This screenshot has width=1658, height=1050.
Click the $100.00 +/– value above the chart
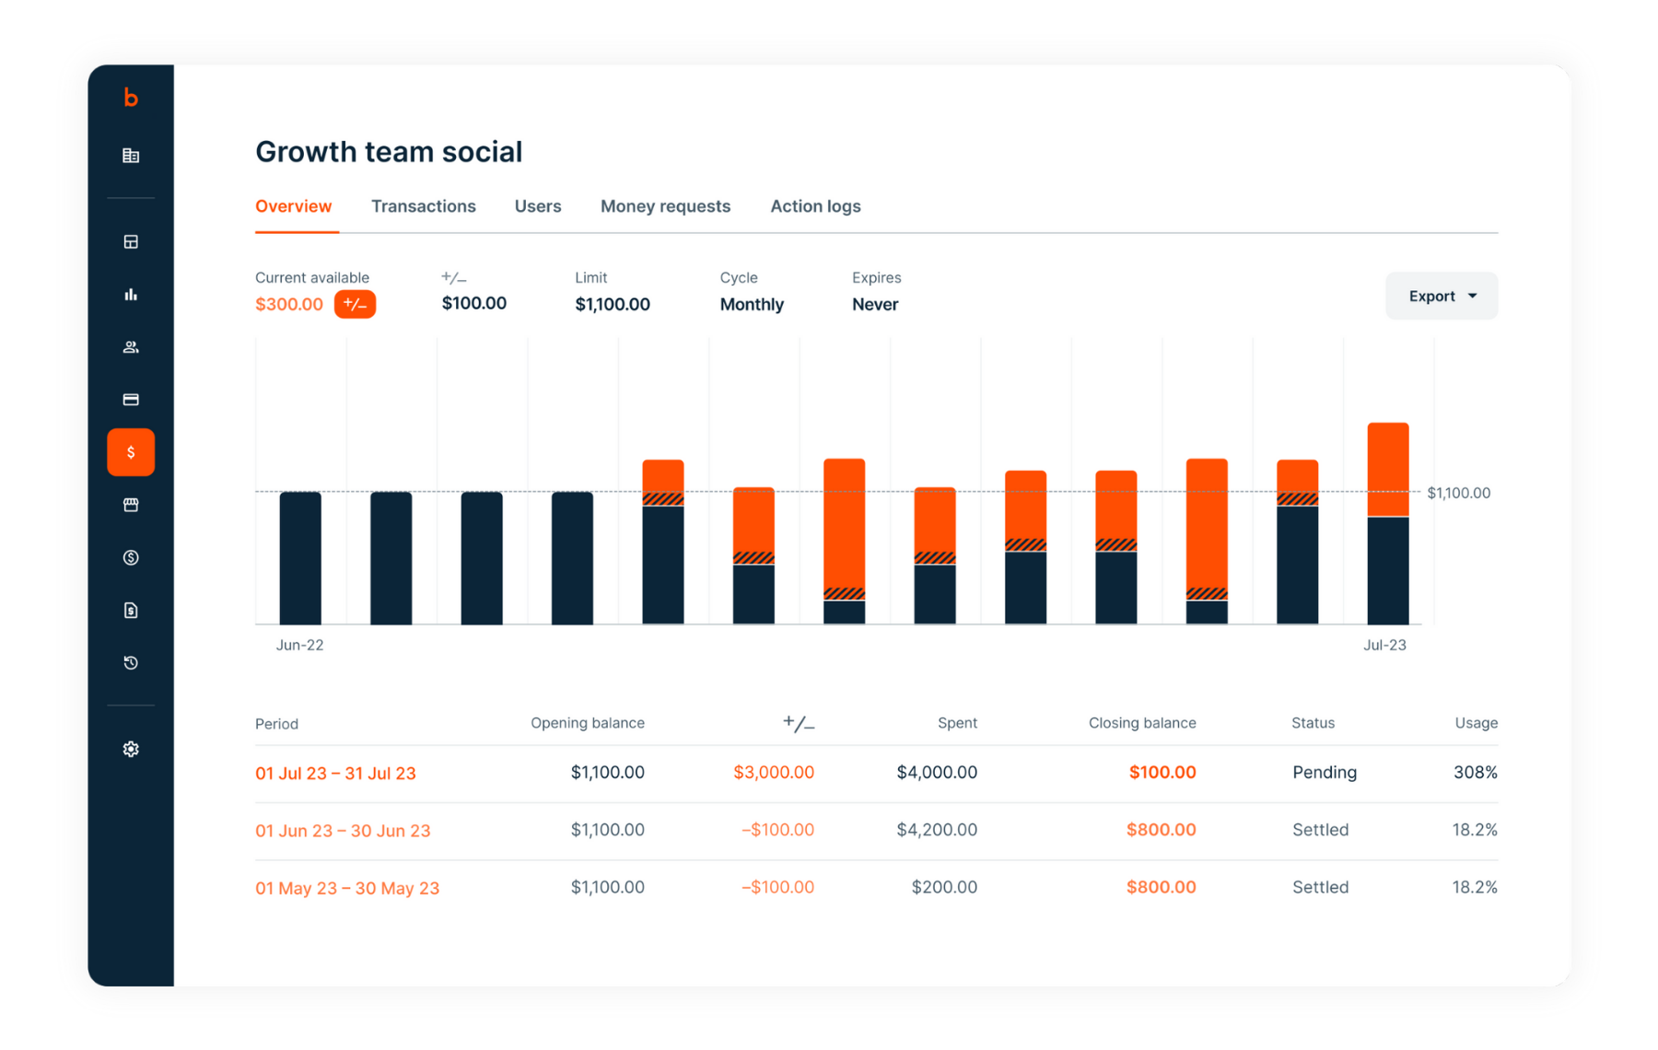[474, 303]
